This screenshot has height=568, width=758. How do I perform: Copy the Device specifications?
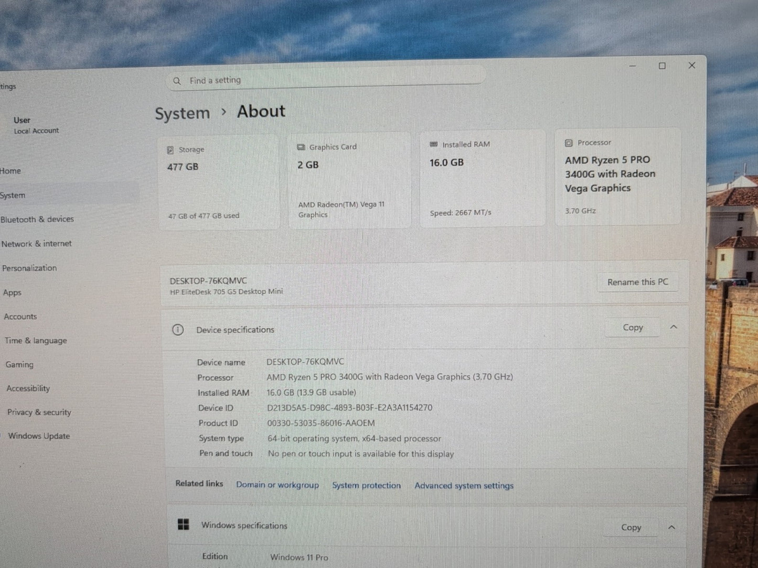click(x=633, y=327)
